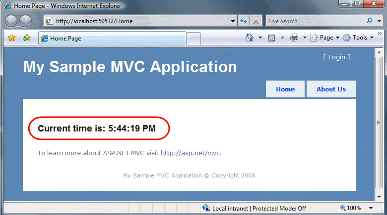Click the RSS Feeds icon
The height and width of the screenshot is (215, 387).
[x=271, y=38]
